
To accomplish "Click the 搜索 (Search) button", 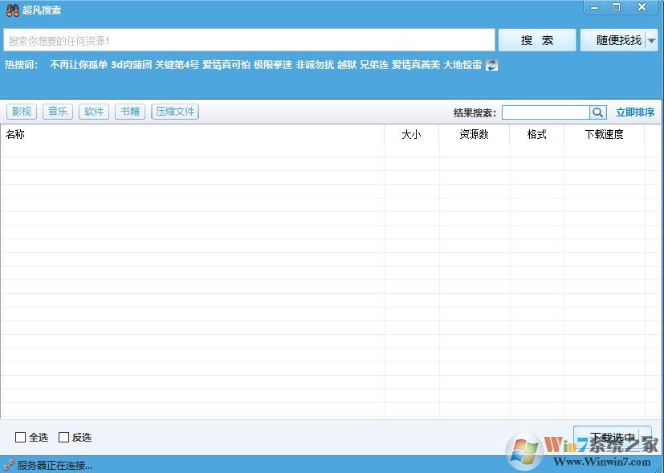I will click(536, 39).
